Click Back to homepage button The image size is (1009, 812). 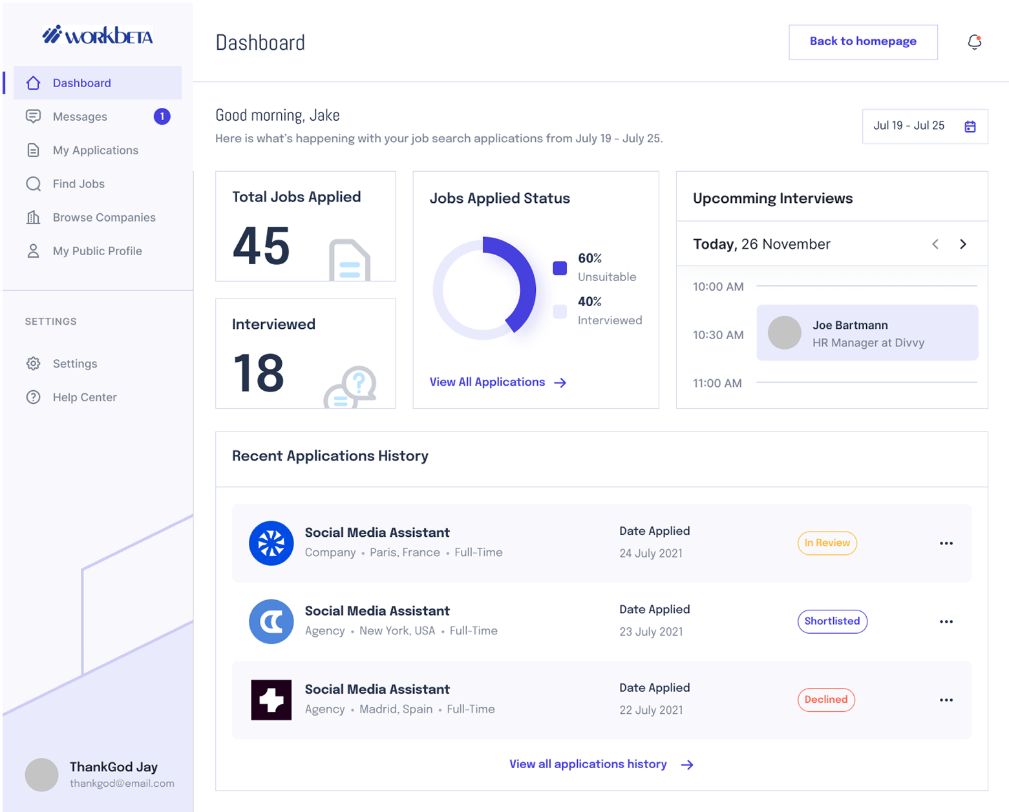coord(863,42)
